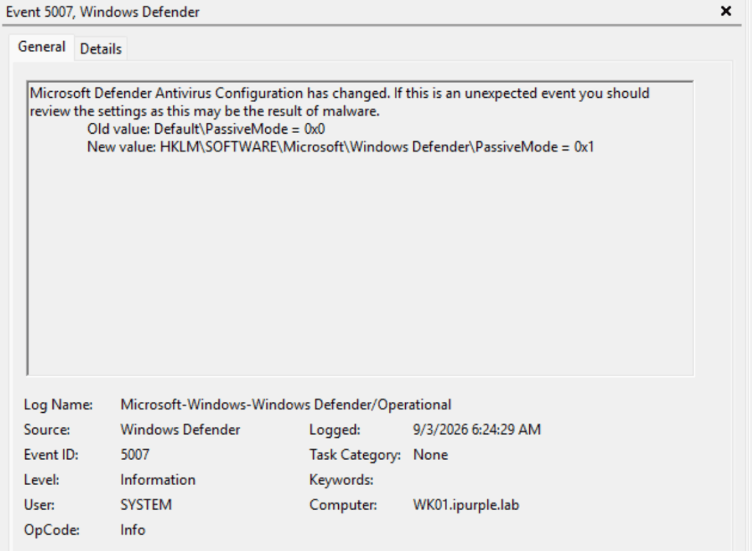The image size is (752, 551).
Task: Click the Task Category value None
Action: tap(430, 454)
